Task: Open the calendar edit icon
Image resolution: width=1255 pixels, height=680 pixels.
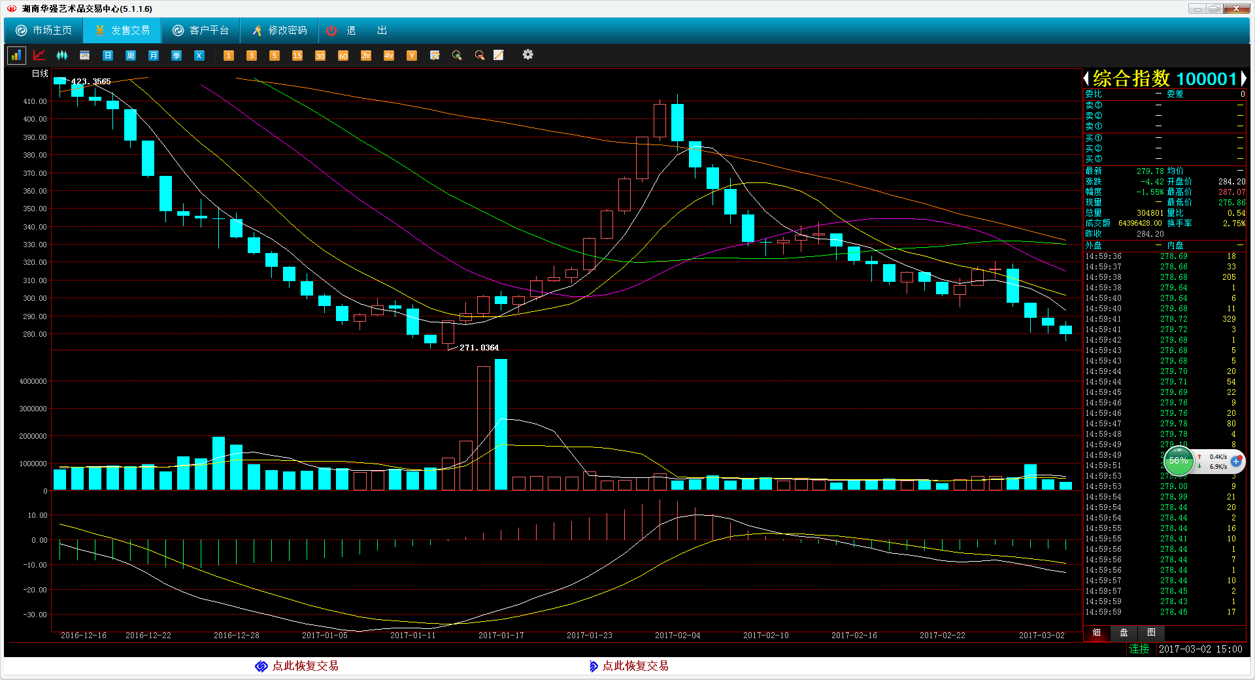Action: (435, 56)
